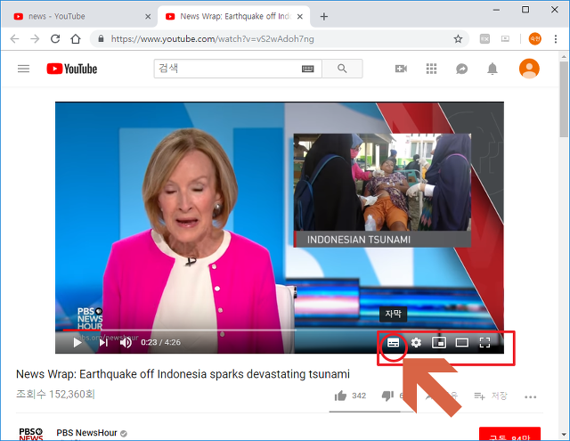
Task: Switch to theater mode view
Action: coord(462,342)
